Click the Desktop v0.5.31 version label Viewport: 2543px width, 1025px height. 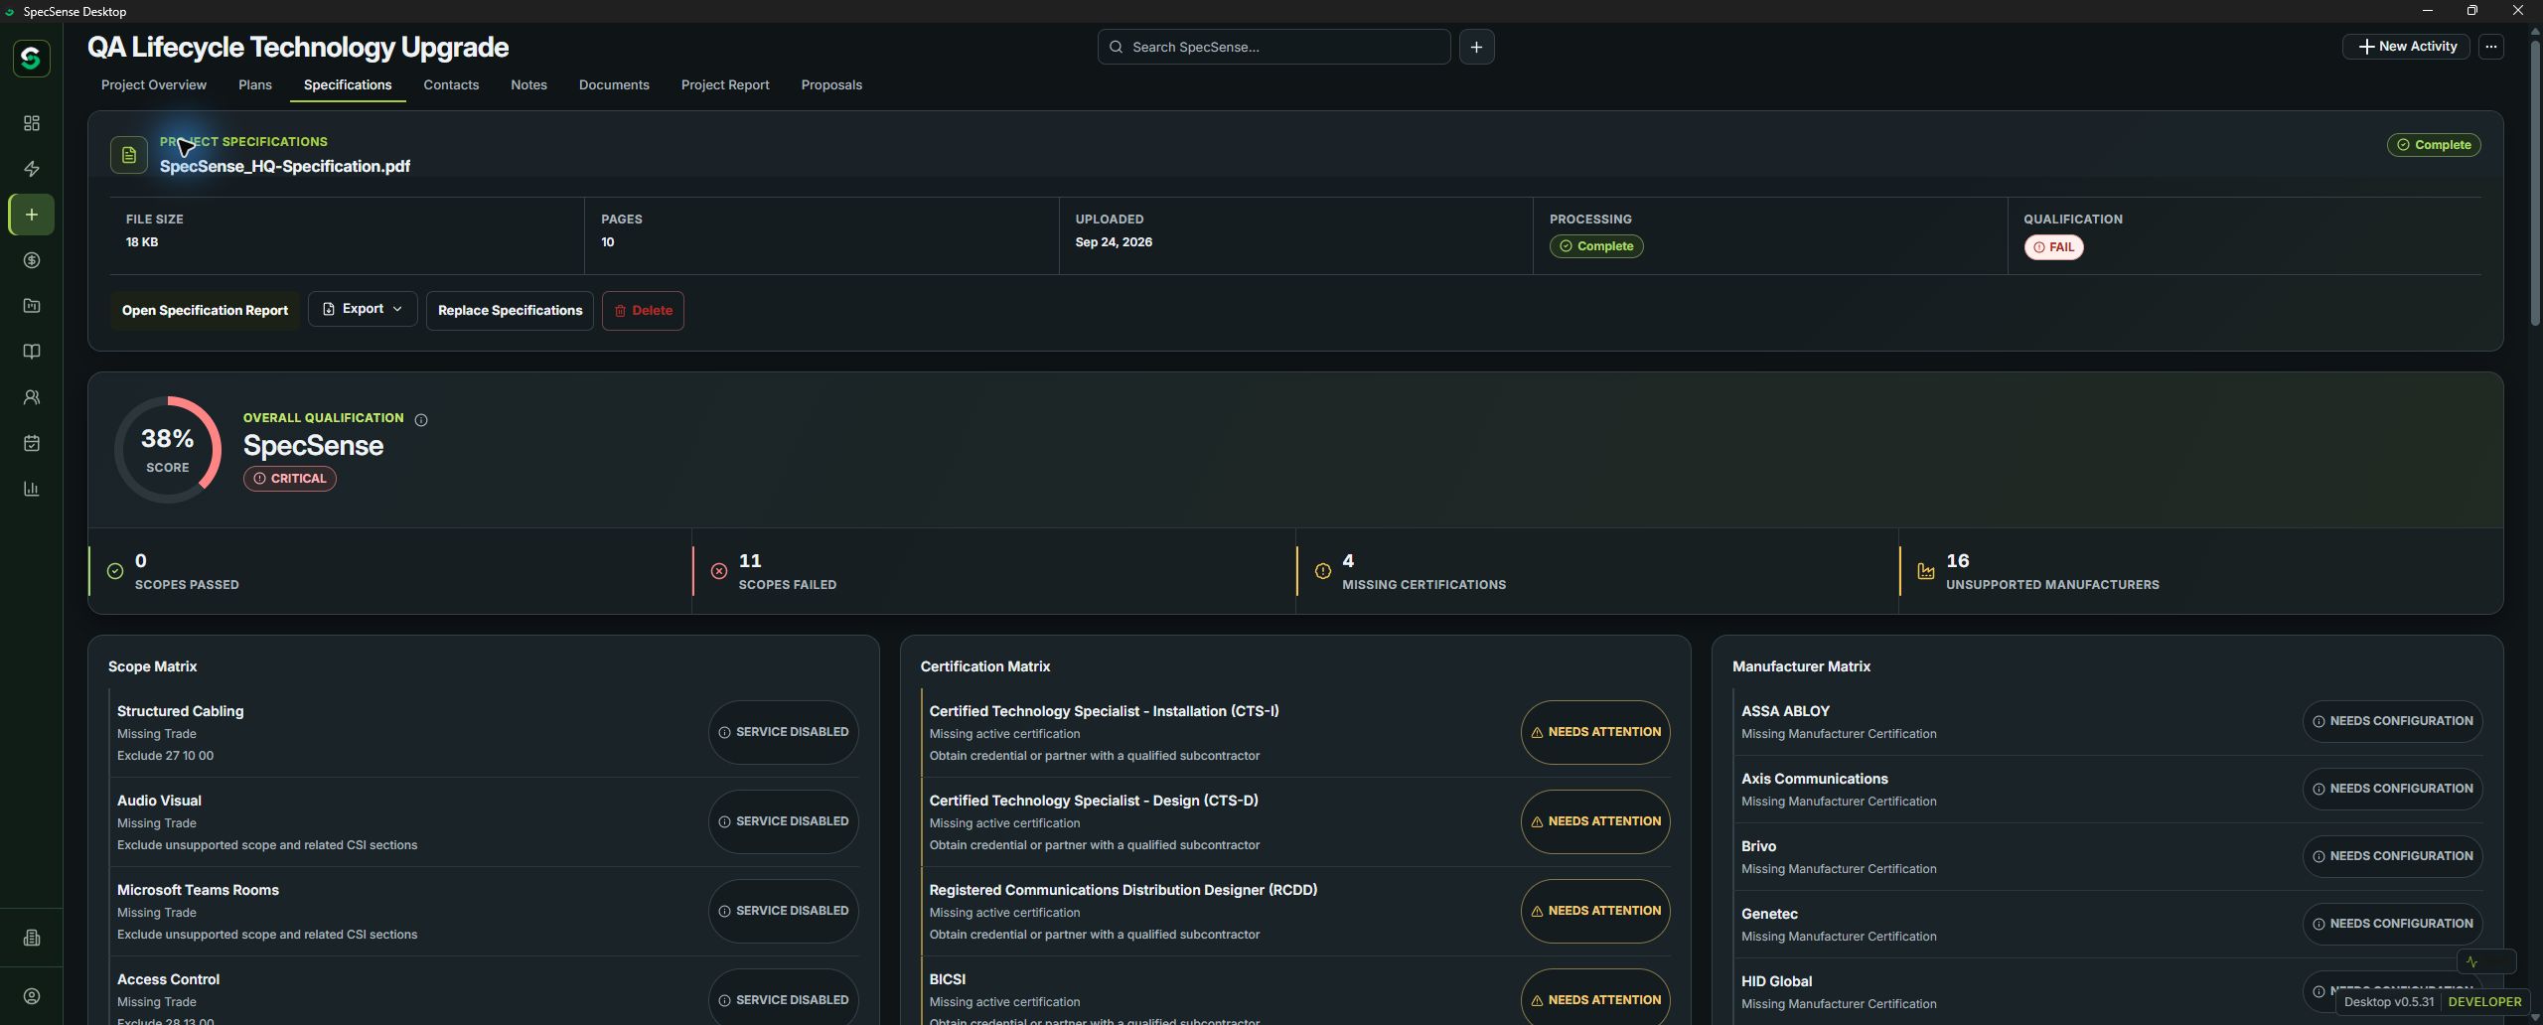[2388, 1002]
